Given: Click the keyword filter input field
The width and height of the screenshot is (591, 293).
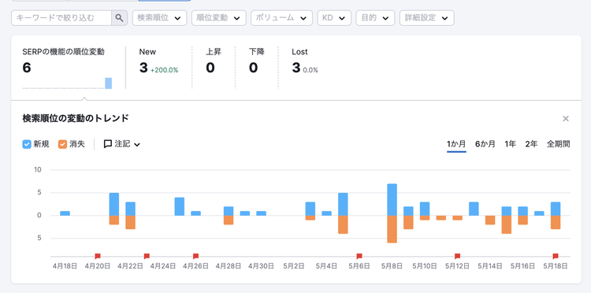Looking at the screenshot, I should pyautogui.click(x=61, y=17).
